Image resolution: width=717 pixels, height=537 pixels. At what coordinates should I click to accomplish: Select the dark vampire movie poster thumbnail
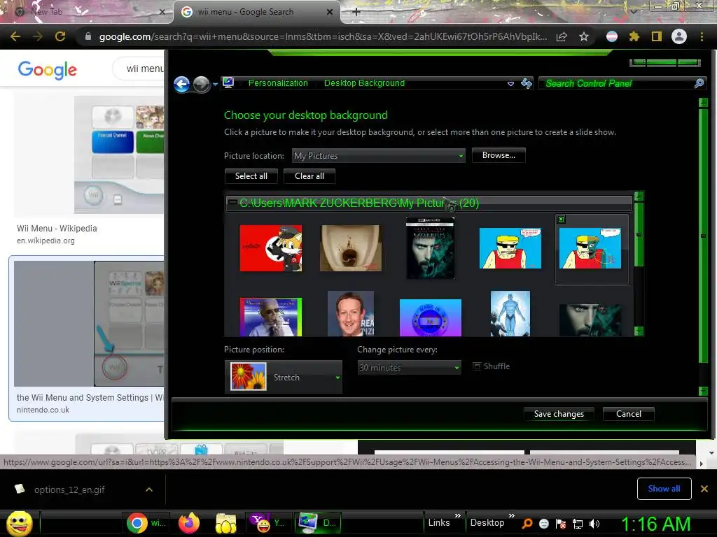(431, 248)
